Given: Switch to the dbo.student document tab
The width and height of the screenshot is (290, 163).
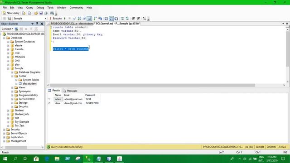Looking at the screenshot, I should pos(72,24).
